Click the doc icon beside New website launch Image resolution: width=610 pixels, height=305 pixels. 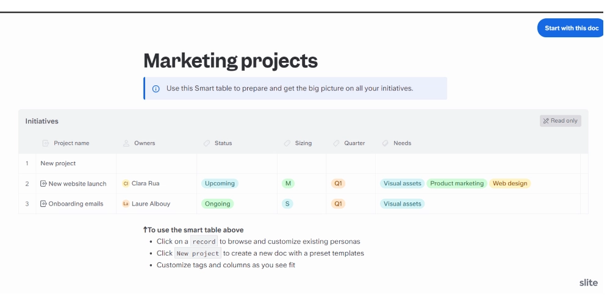click(43, 184)
